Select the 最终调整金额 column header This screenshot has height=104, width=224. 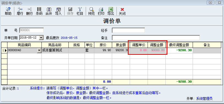[179, 45]
